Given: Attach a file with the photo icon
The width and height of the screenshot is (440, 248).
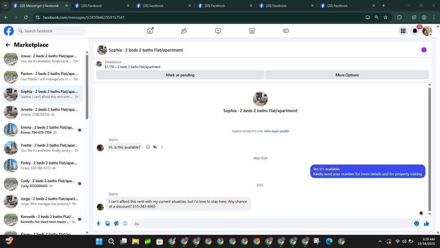Looking at the screenshot, I should (x=108, y=223).
